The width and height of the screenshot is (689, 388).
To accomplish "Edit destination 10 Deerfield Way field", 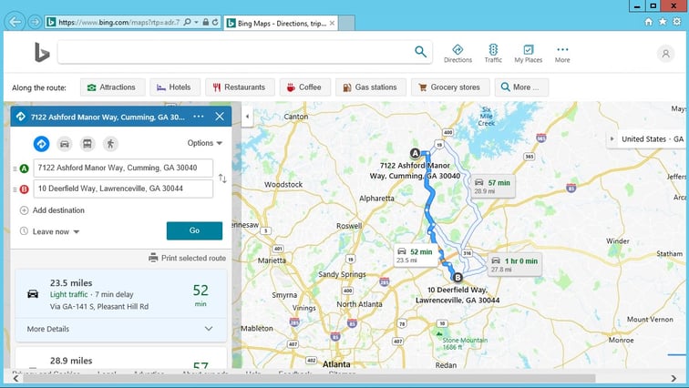I will tap(123, 189).
